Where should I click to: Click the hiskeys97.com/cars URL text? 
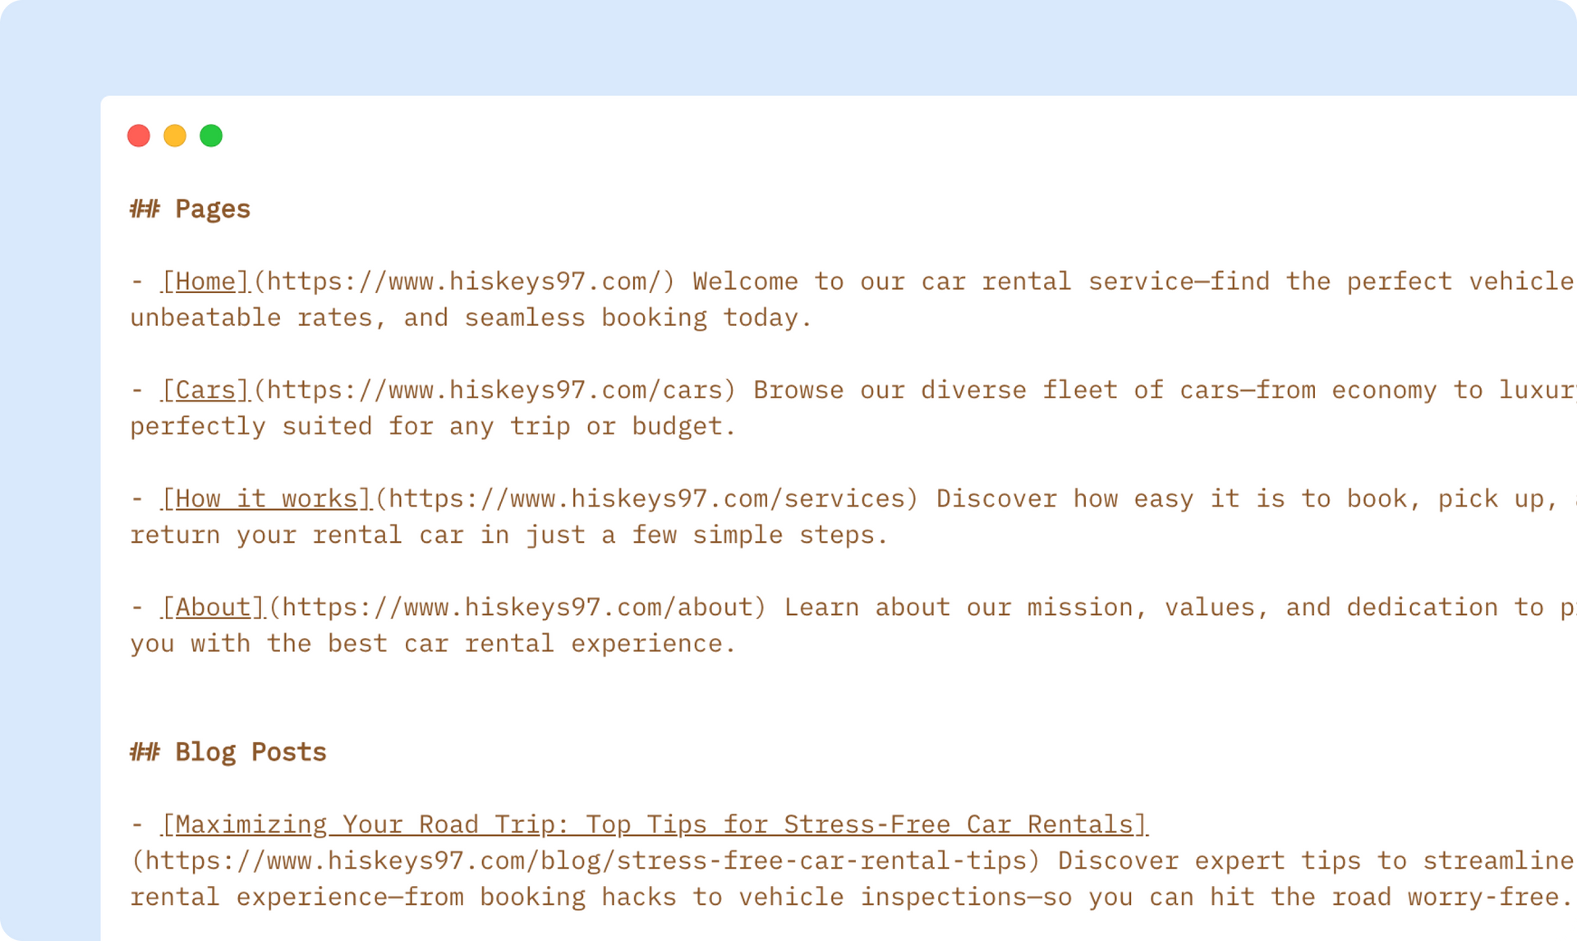(494, 390)
